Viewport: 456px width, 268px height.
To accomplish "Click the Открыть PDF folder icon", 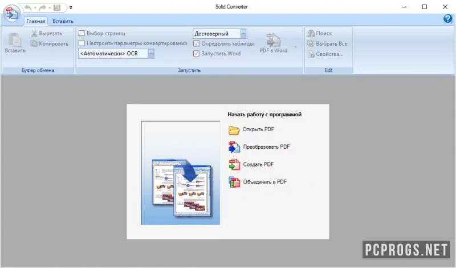I will [x=234, y=130].
